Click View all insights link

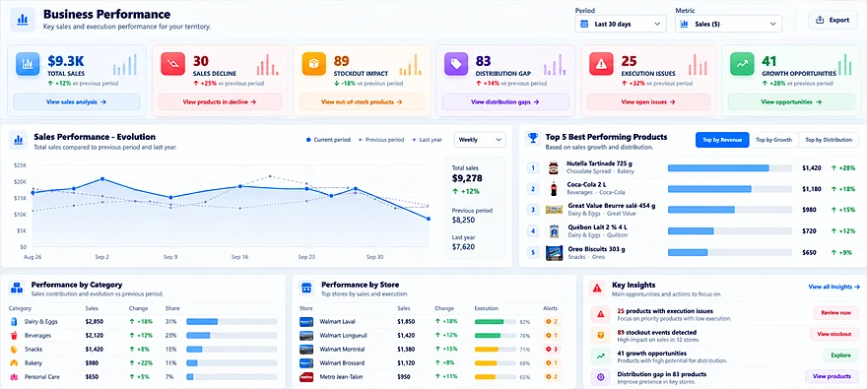pyautogui.click(x=834, y=287)
